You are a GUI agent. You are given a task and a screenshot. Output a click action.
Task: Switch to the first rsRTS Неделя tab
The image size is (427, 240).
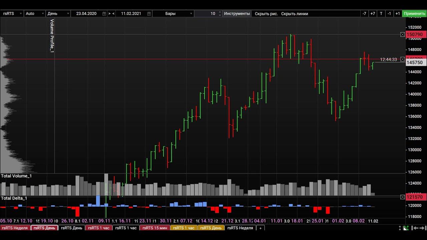pos(15,228)
